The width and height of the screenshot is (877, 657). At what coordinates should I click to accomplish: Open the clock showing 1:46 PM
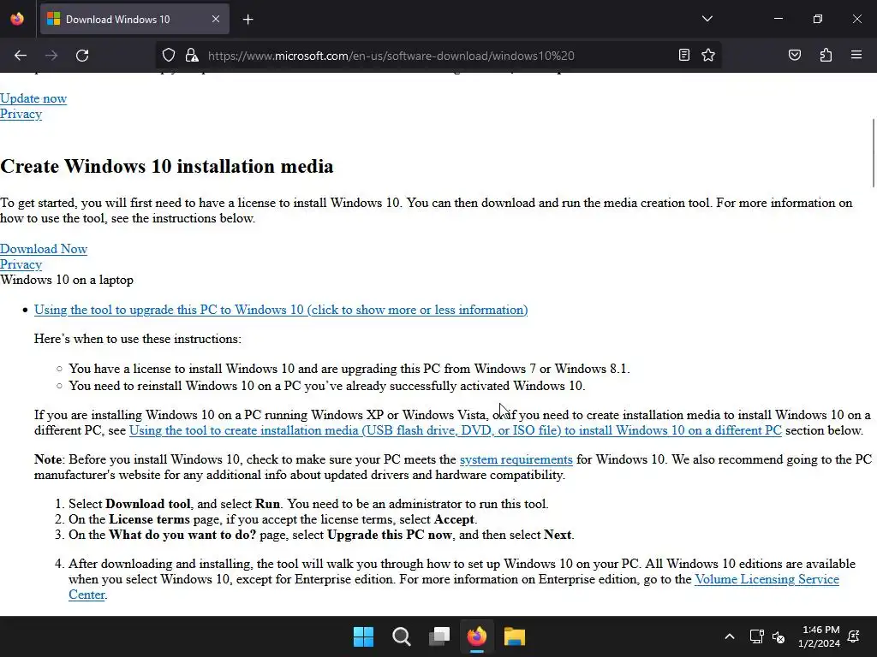820,636
